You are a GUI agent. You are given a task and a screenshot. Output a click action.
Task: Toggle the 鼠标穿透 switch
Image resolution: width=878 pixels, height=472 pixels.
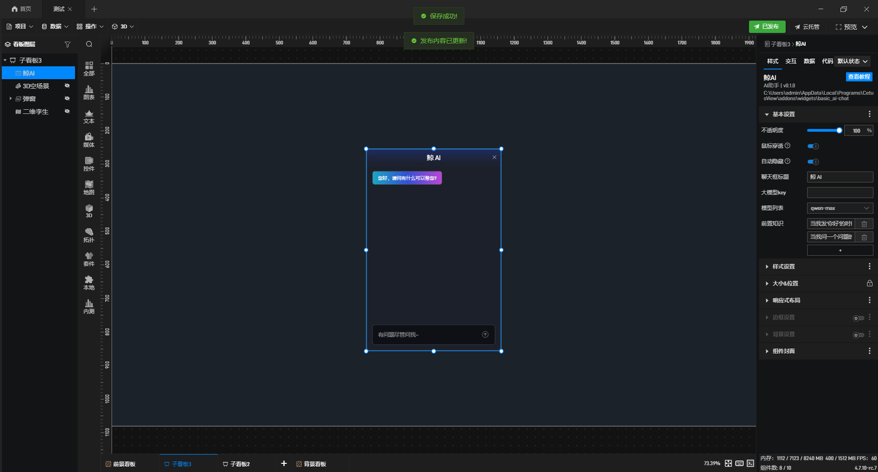813,146
